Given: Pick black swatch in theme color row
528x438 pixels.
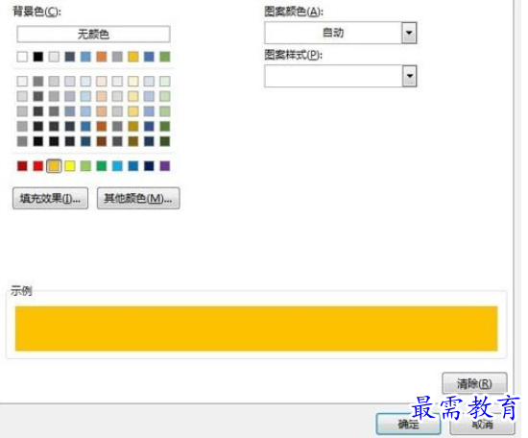Looking at the screenshot, I should [x=38, y=57].
